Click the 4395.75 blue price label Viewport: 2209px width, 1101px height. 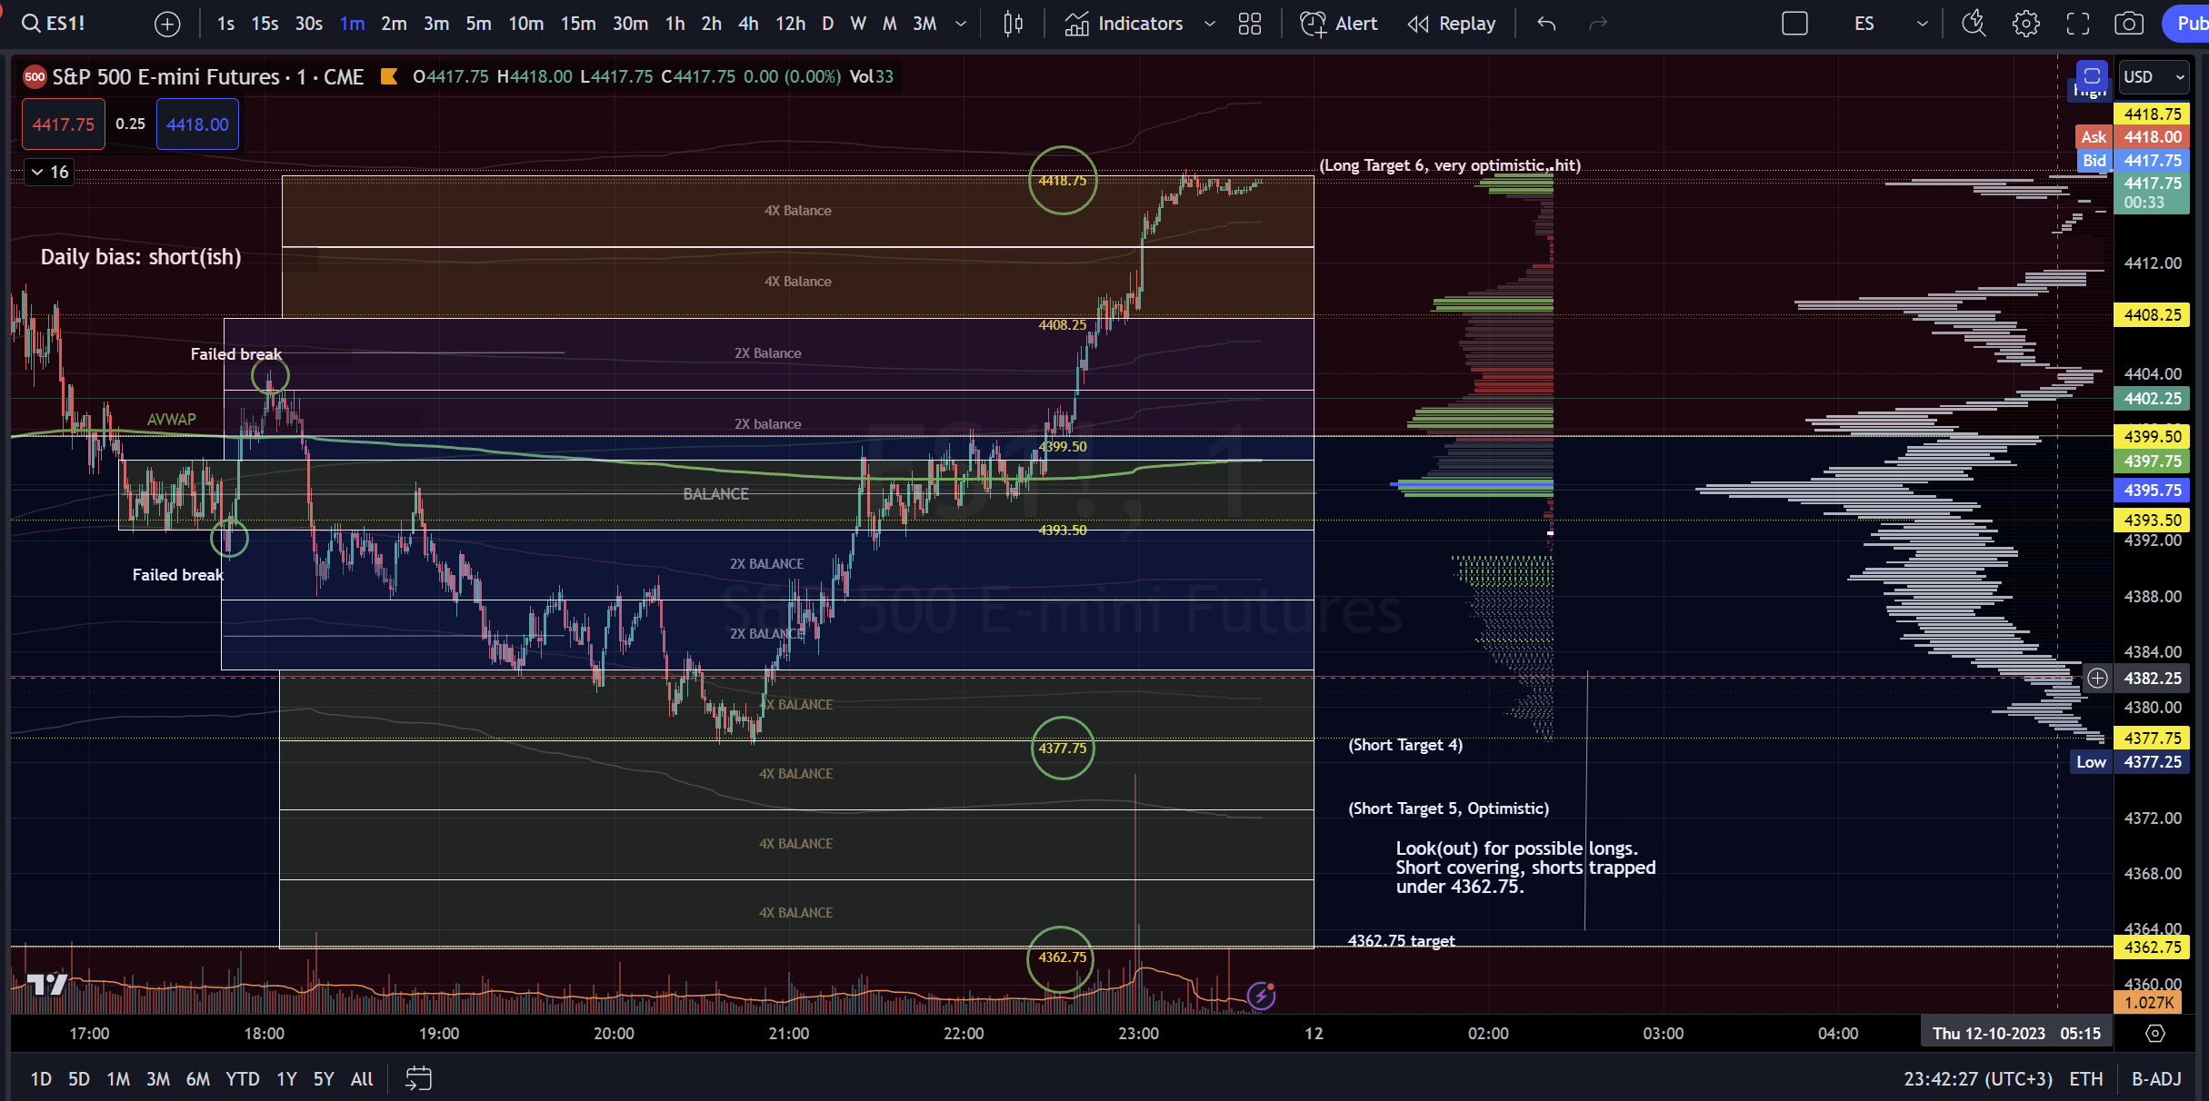[x=2152, y=491]
